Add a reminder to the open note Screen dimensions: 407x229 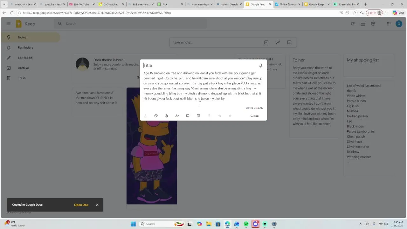click(x=166, y=116)
